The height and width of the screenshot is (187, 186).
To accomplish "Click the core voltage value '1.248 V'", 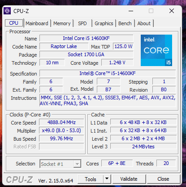I will tap(117, 62).
